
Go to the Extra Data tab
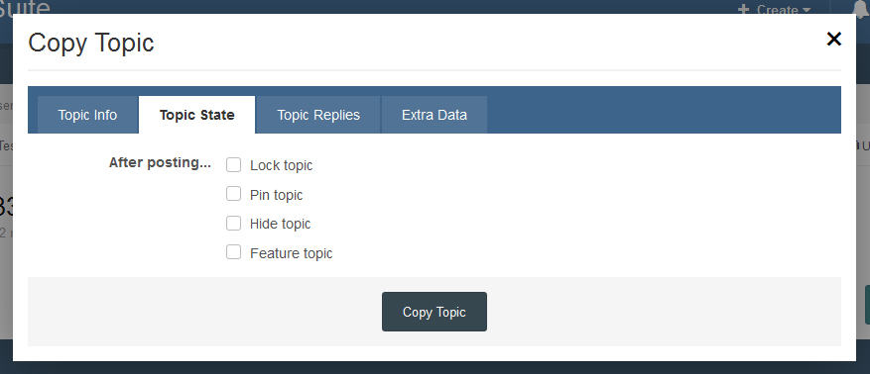(x=435, y=115)
